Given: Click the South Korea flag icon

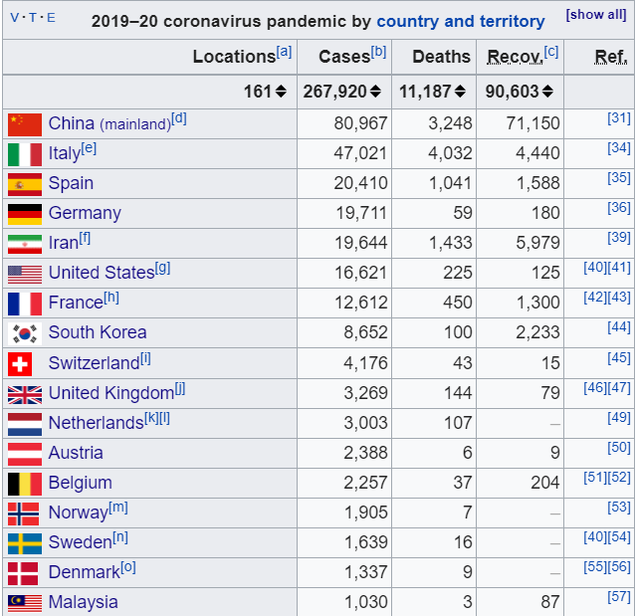Looking at the screenshot, I should (x=25, y=333).
